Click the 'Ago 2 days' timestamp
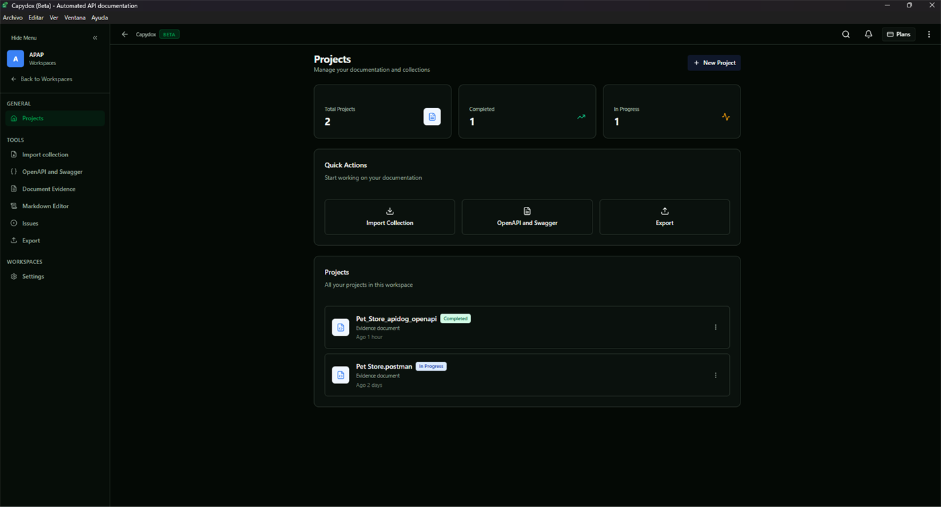 369,385
